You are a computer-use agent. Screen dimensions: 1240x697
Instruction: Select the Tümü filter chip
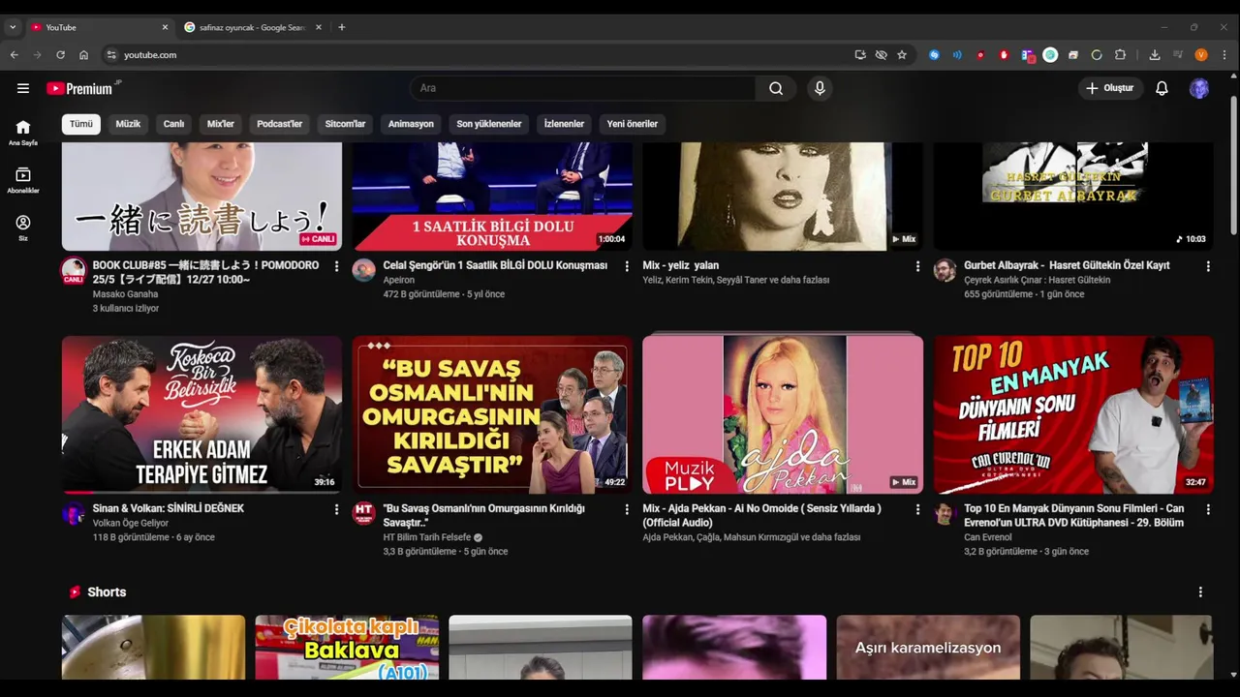tap(81, 124)
